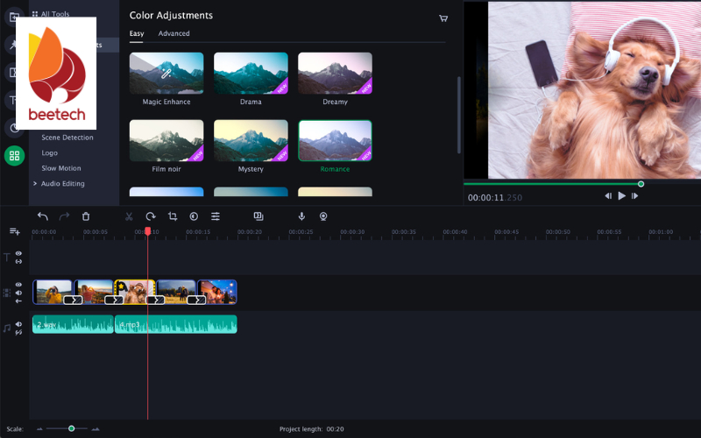
Task: Click the Crop tool icon
Action: click(173, 216)
